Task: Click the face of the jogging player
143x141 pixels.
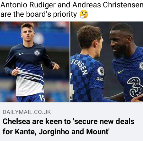Action: coord(27,34)
